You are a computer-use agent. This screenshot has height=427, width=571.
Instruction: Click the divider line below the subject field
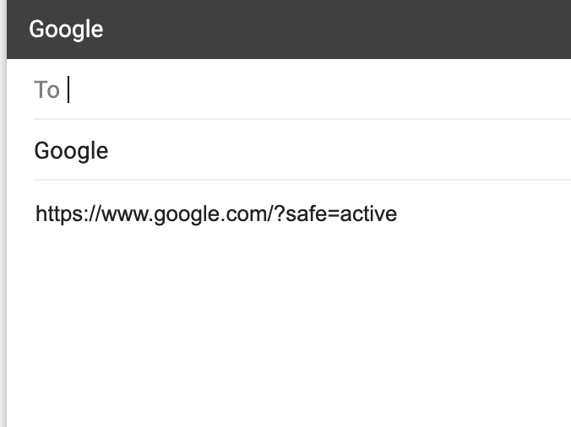302,180
